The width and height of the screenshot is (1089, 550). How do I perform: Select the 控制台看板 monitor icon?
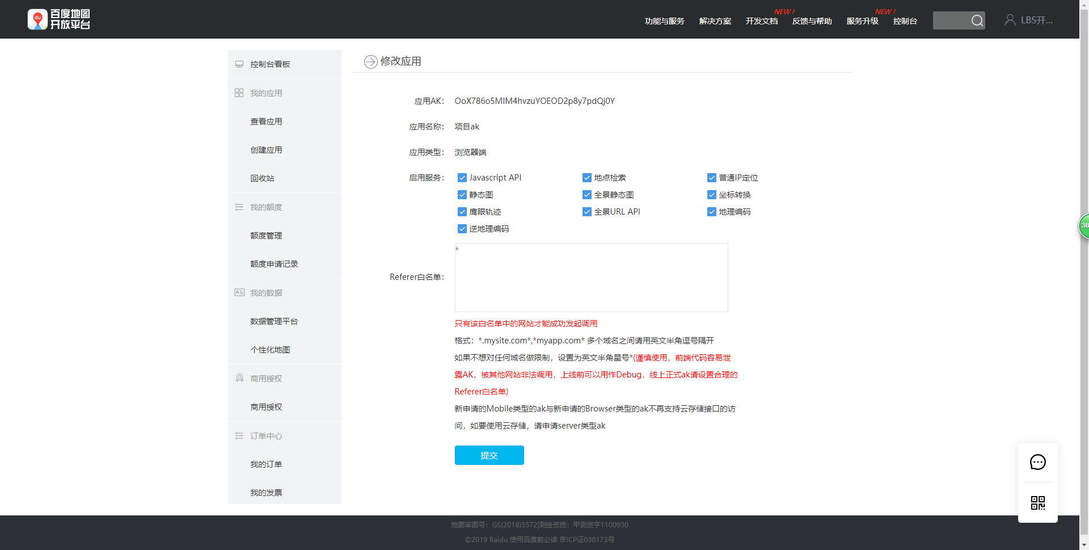tap(239, 64)
